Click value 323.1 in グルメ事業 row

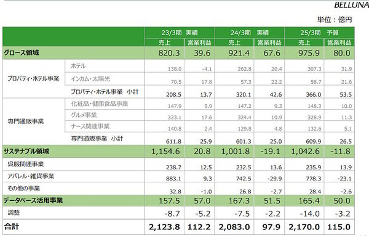tap(175, 118)
